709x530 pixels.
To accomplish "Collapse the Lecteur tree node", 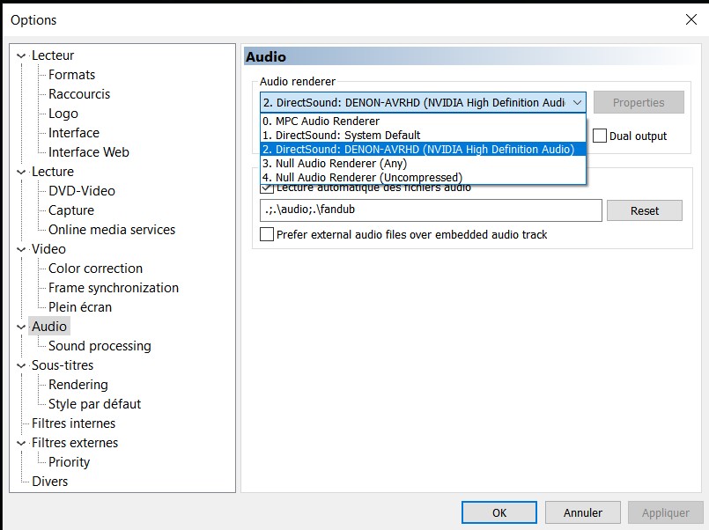I will 21,55.
